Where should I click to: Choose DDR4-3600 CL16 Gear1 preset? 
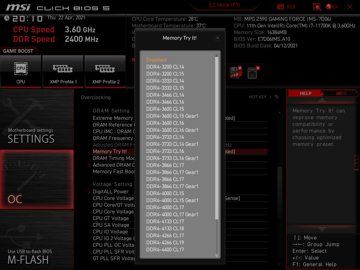point(172,130)
